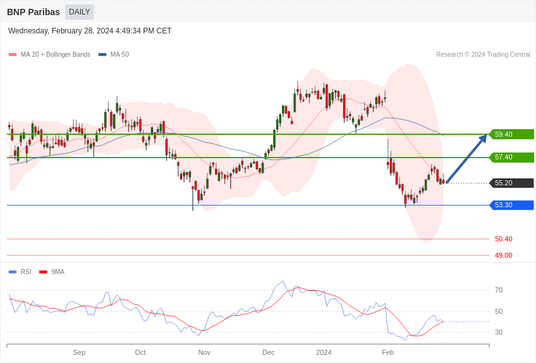Toggle the MA 50 legend label
Screen dimensions: 536x363
[119, 55]
